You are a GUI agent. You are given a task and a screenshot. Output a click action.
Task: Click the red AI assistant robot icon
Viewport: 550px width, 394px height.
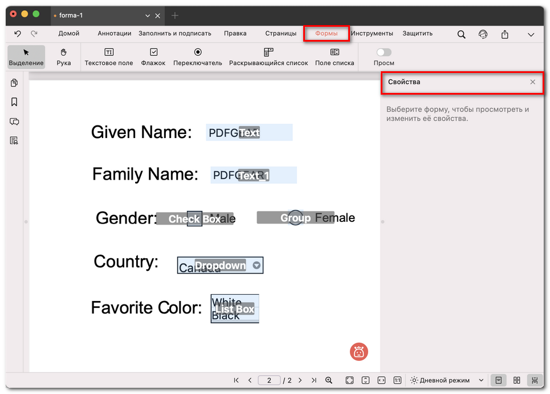click(358, 352)
